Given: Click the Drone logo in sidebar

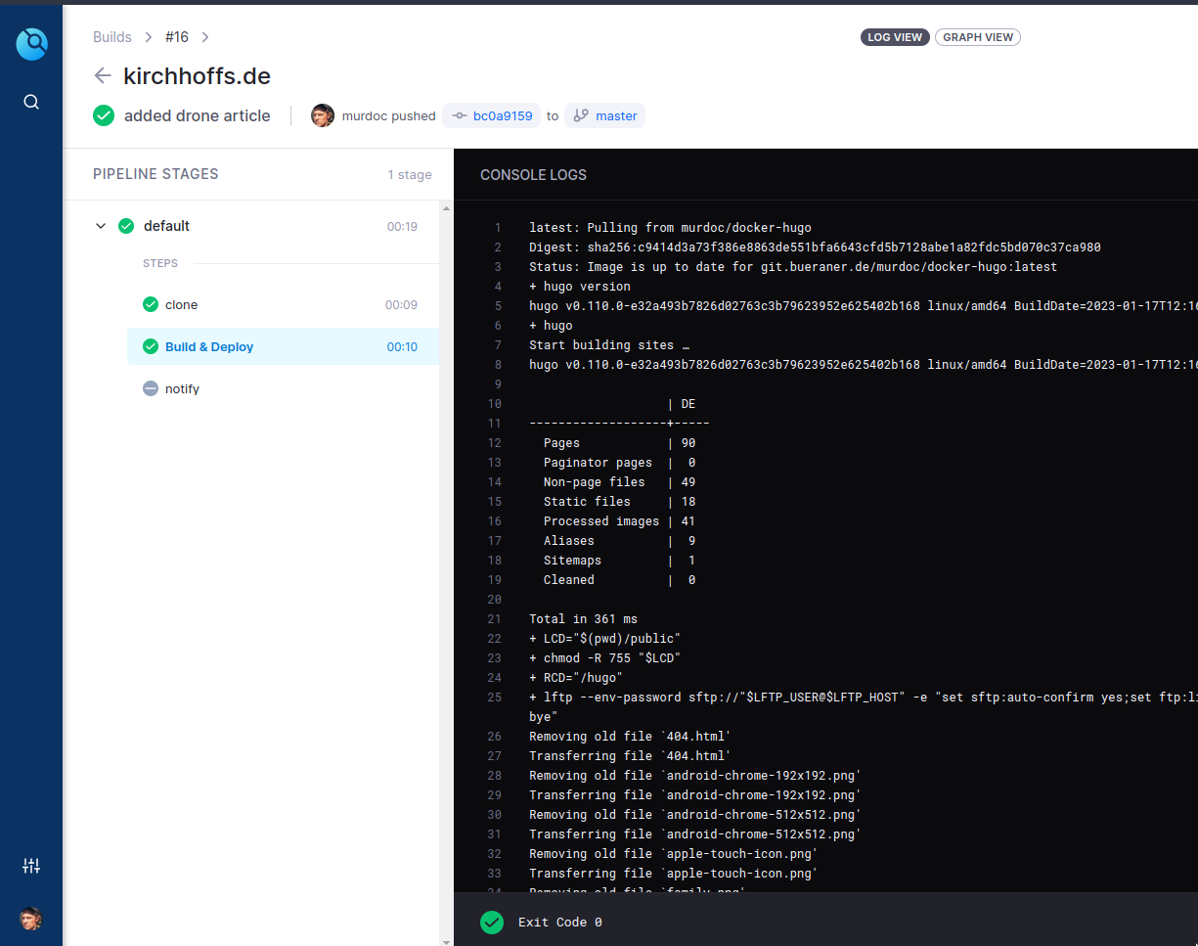Looking at the screenshot, I should 31,44.
